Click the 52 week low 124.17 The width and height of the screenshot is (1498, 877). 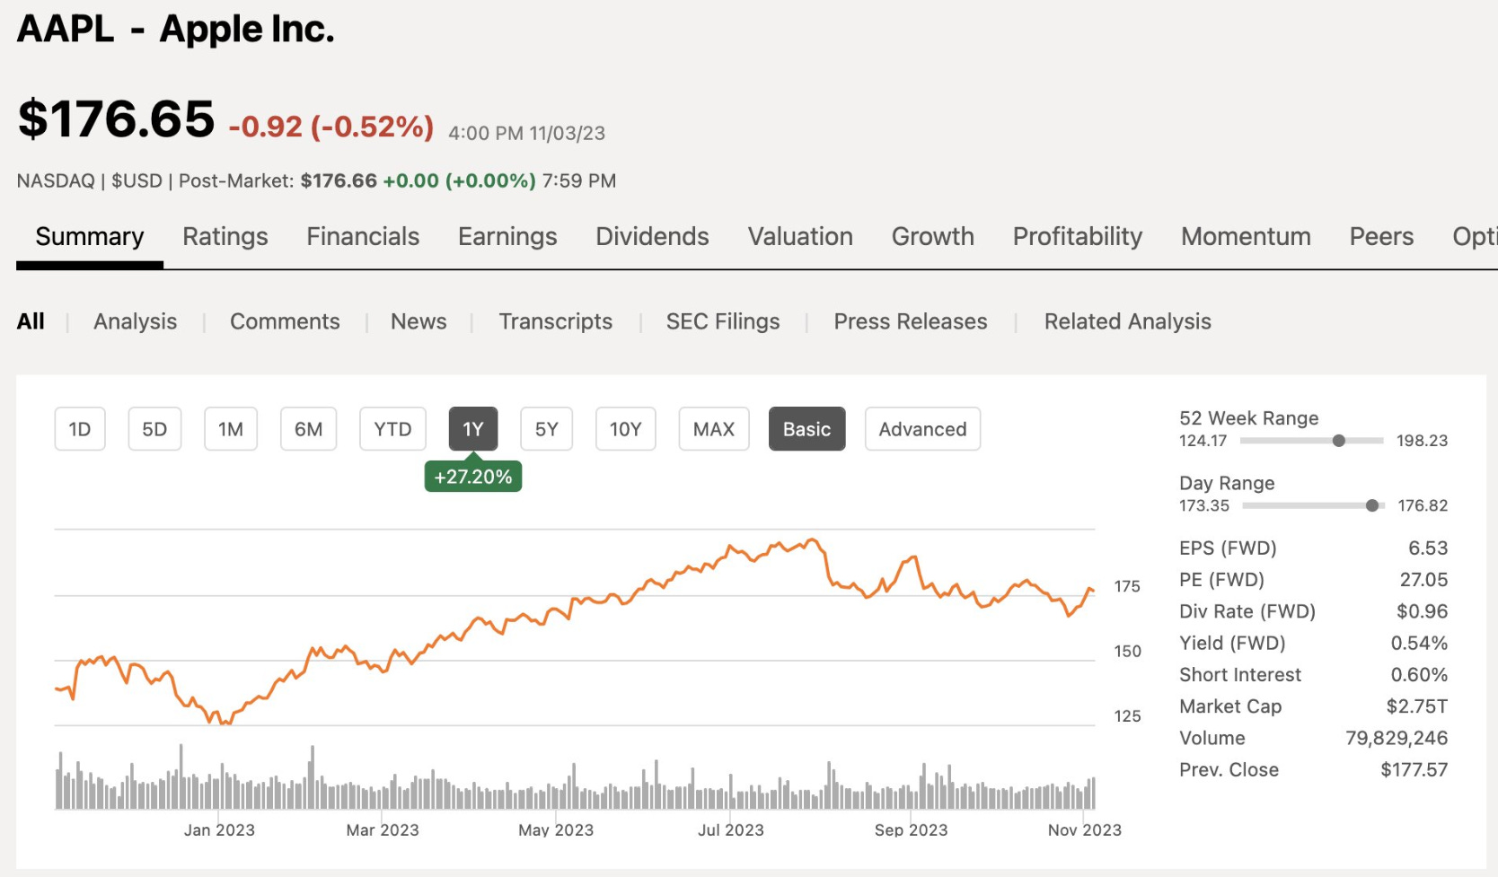coord(1203,441)
